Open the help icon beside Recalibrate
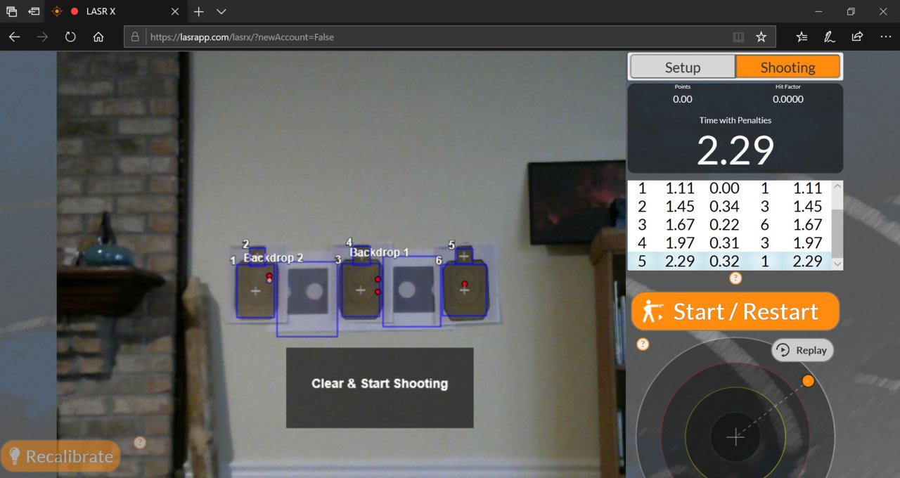Image resolution: width=900 pixels, height=478 pixels. [x=140, y=442]
